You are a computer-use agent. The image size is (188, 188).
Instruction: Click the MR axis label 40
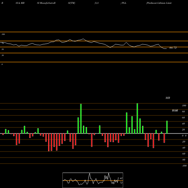coord(183,124)
